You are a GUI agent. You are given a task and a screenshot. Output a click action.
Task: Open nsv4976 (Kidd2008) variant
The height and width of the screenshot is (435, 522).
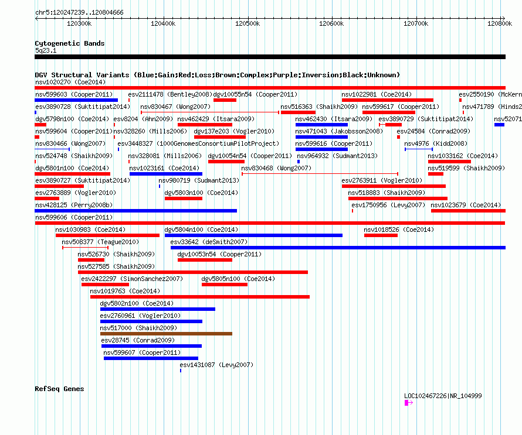tap(436, 143)
